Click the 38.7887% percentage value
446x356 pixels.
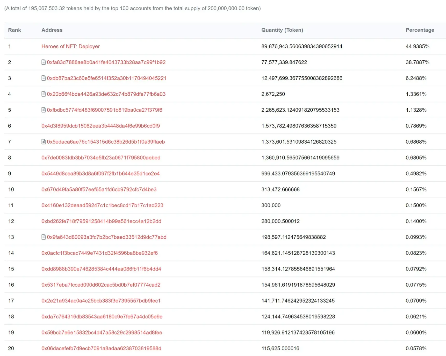pos(418,62)
